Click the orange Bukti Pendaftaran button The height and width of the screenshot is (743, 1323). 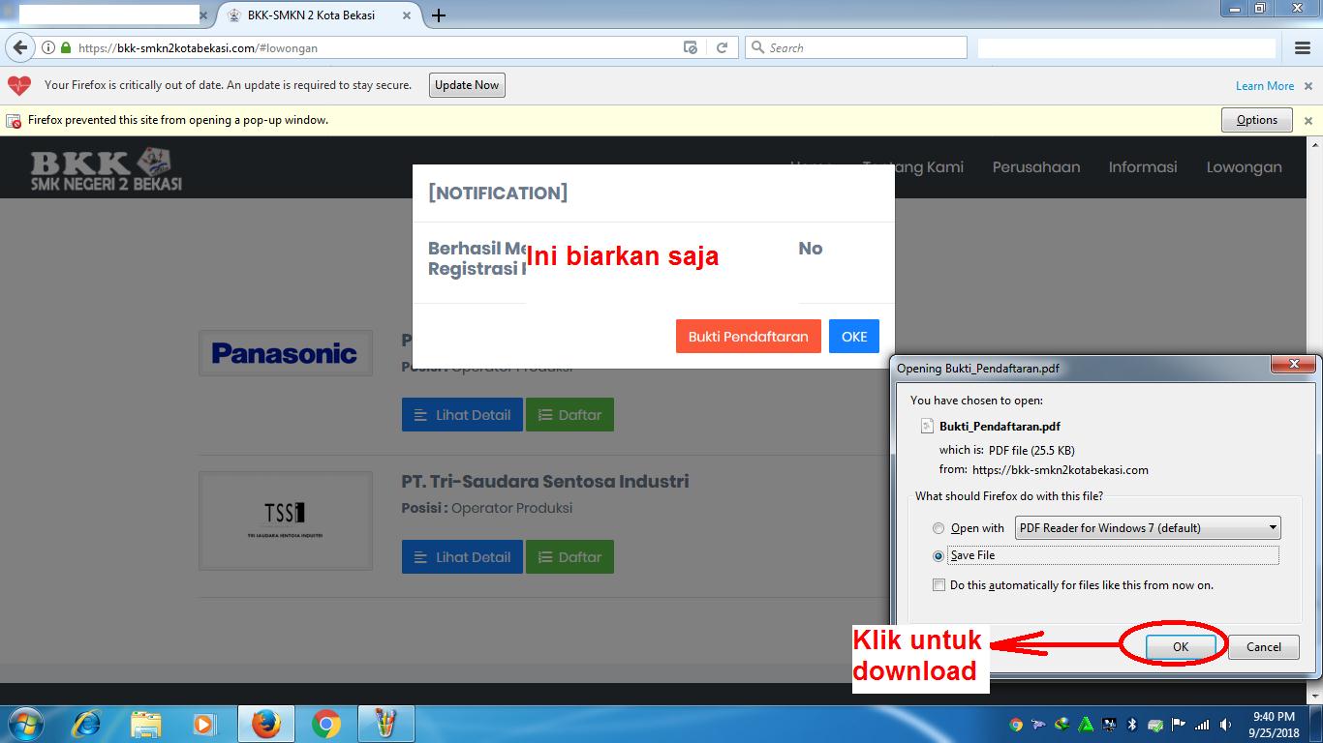point(749,337)
